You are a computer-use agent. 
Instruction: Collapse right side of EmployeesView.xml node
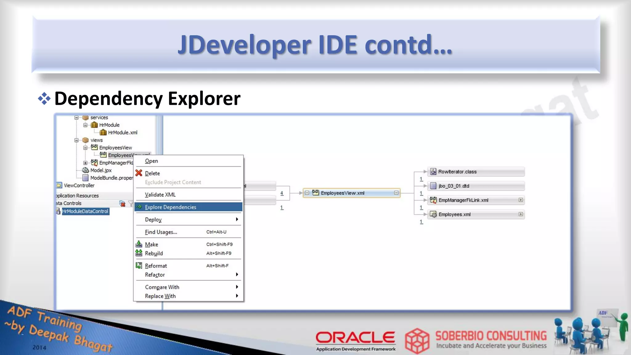396,193
